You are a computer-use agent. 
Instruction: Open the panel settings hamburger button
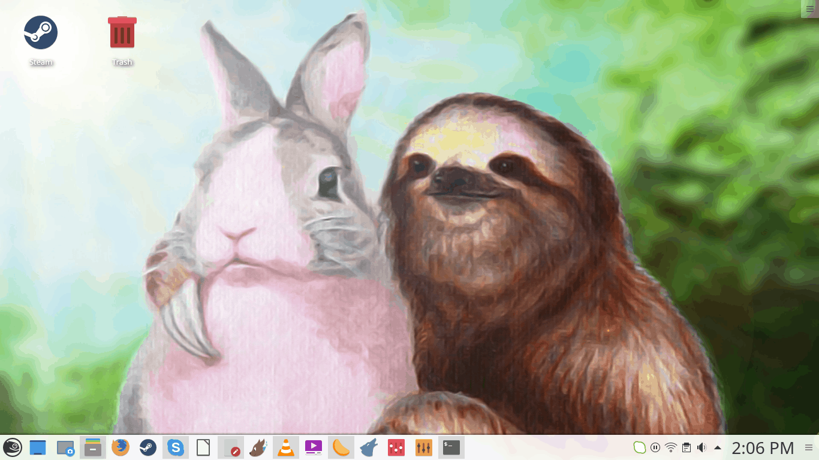coord(809,447)
